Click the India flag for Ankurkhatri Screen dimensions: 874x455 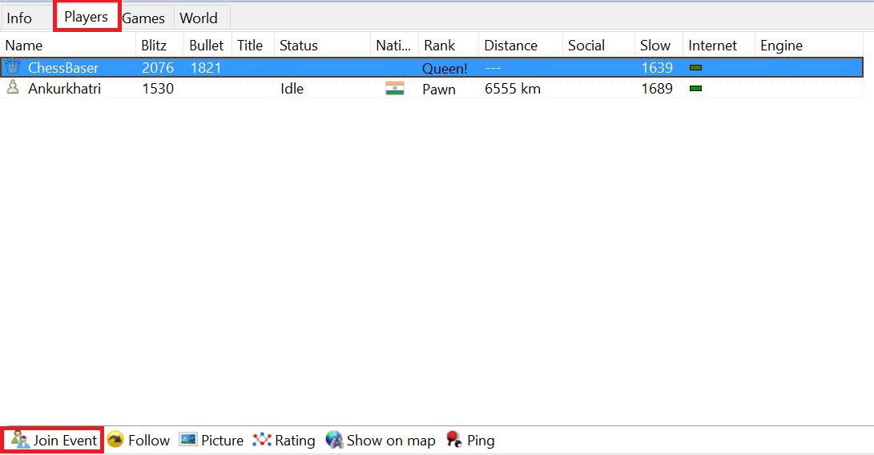[394, 89]
